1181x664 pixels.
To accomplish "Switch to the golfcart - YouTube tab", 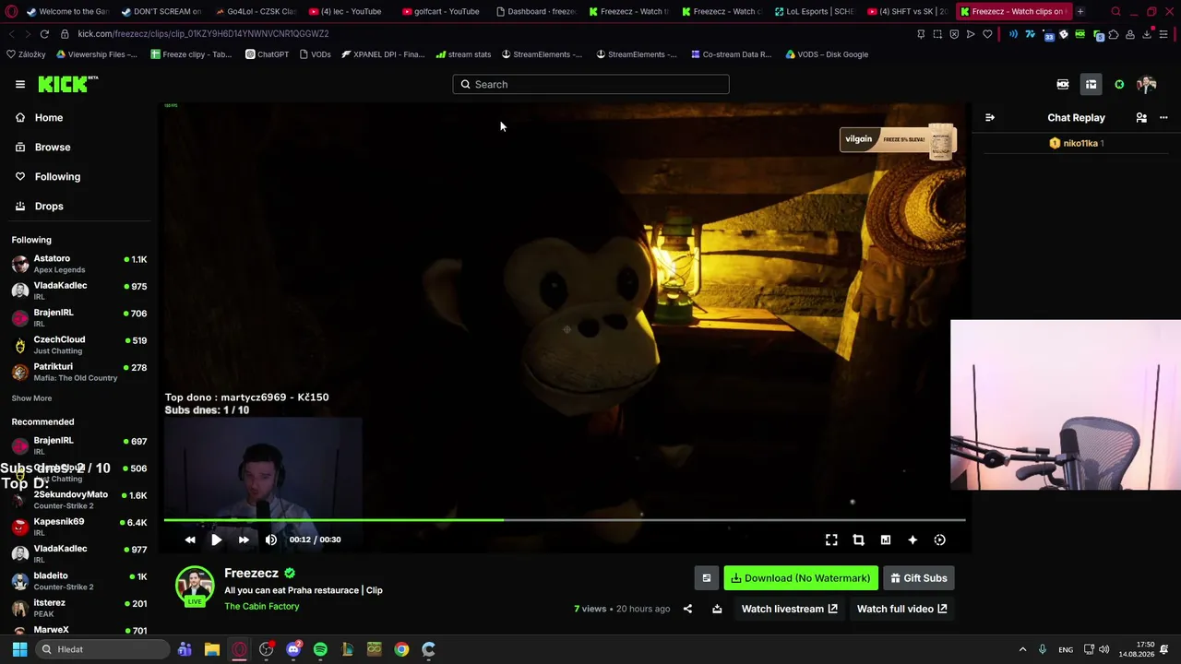I will [x=441, y=11].
